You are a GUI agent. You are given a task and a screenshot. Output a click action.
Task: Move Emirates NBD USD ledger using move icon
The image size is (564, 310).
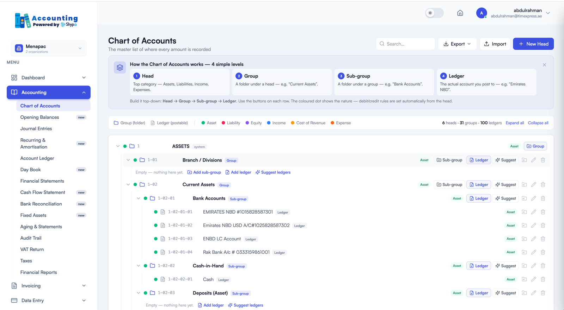point(524,225)
